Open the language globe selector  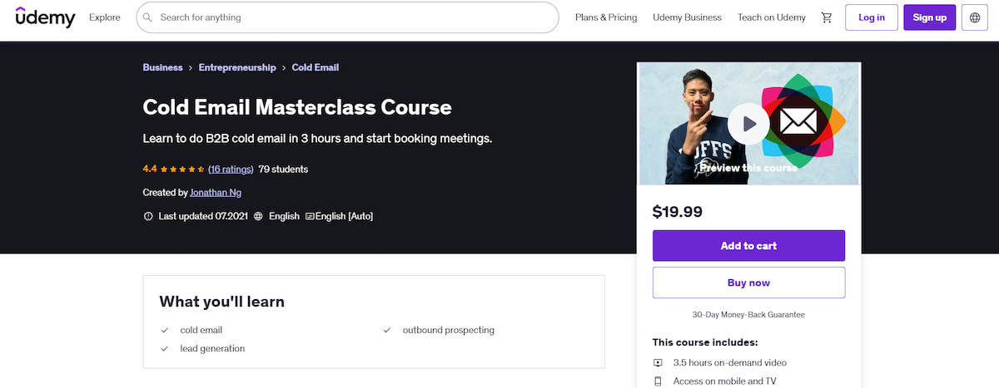972,17
